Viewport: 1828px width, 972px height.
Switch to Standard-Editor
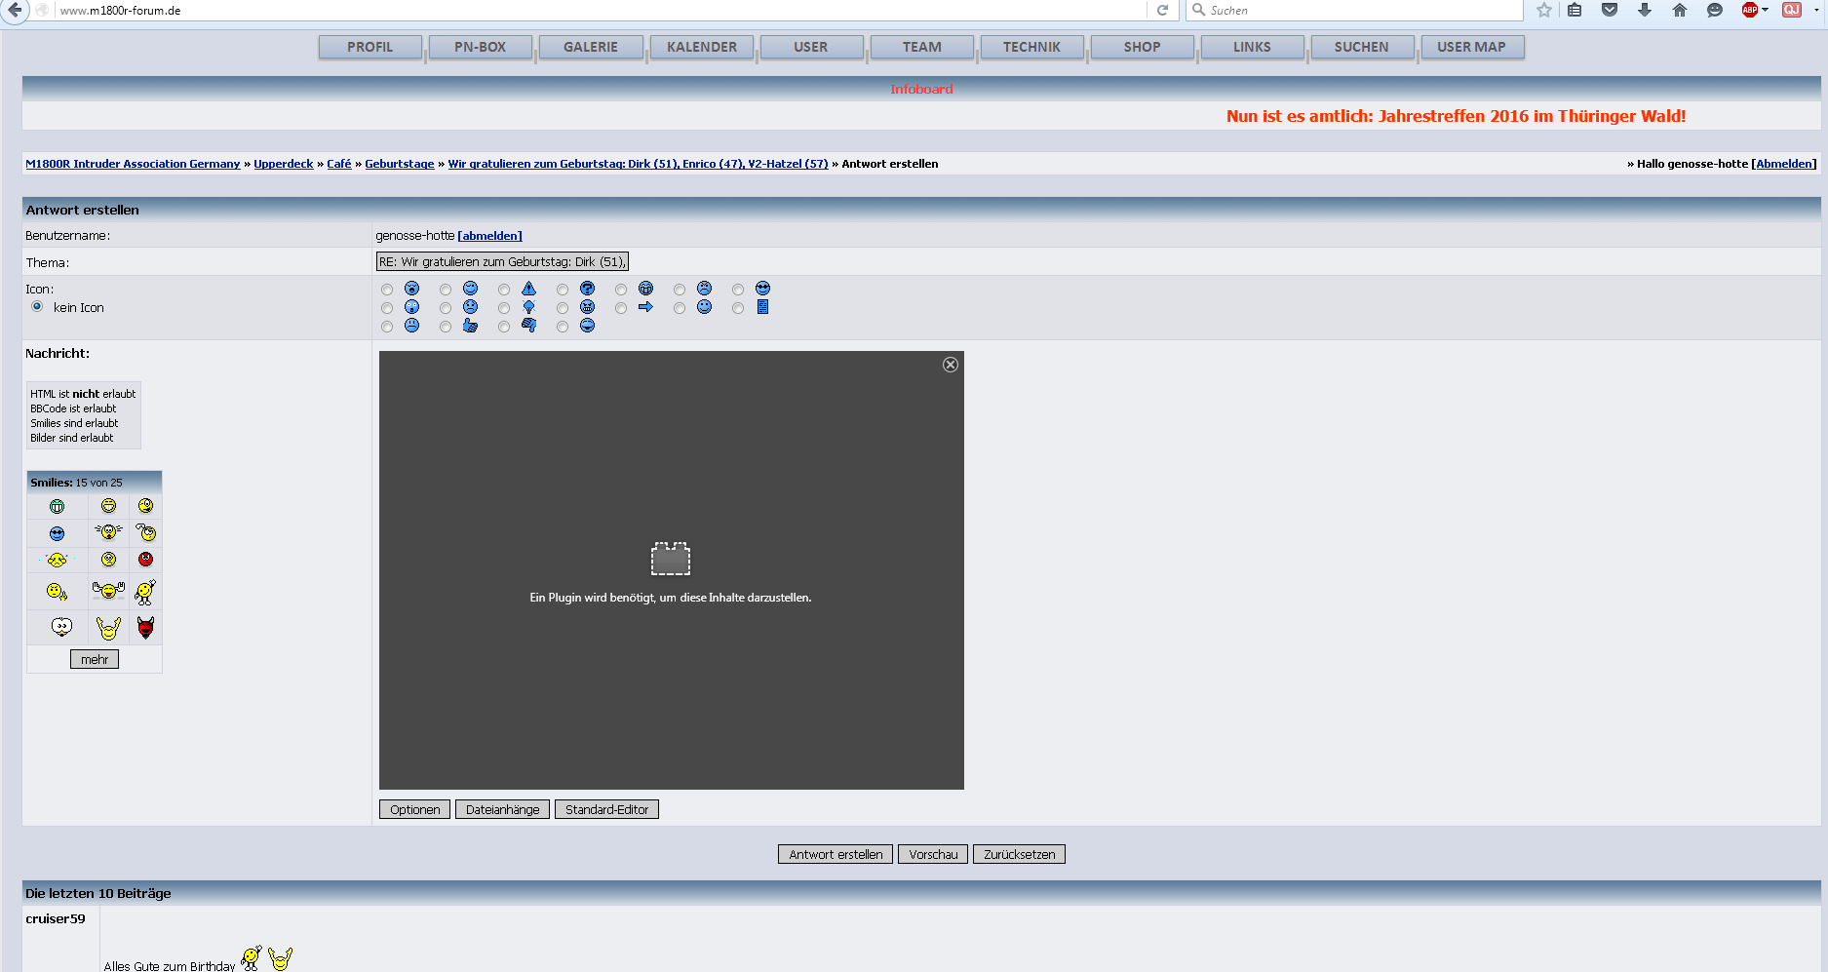pyautogui.click(x=606, y=809)
